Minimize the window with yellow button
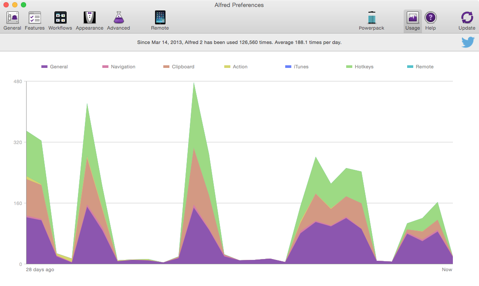Screen dimensions: 479x286 [x=15, y=5]
